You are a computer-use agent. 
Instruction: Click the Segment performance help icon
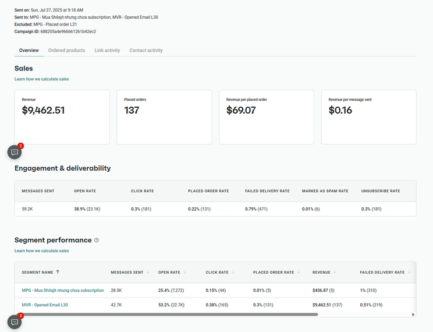click(97, 240)
